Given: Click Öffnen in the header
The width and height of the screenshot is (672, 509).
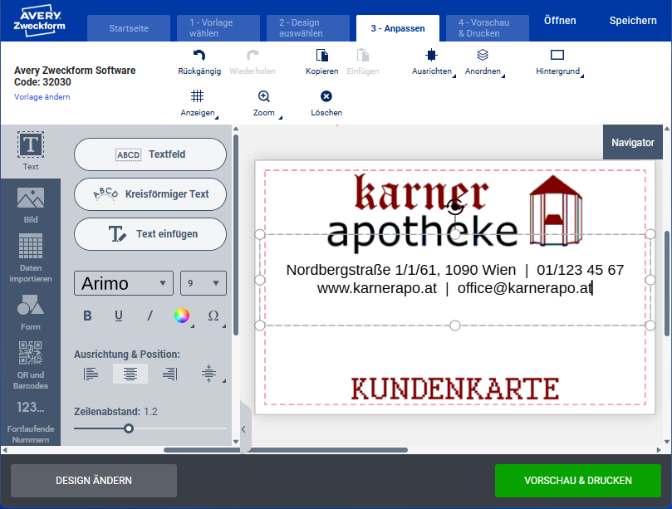Looking at the screenshot, I should pyautogui.click(x=560, y=21).
